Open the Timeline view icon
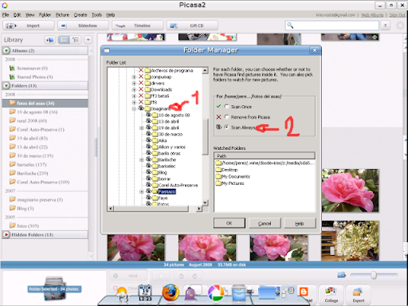Image resolution: width=408 pixels, height=306 pixels. click(x=120, y=25)
